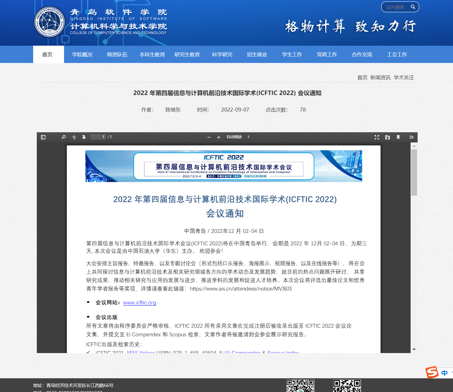453x392 pixels.
Task: Zoom out the PDF document
Action: 209,137
